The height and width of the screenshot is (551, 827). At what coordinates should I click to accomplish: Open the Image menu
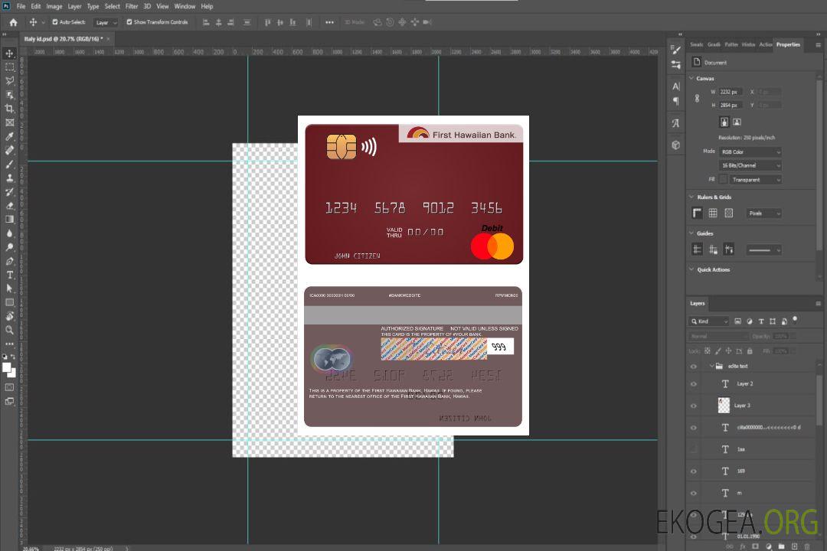(x=54, y=6)
